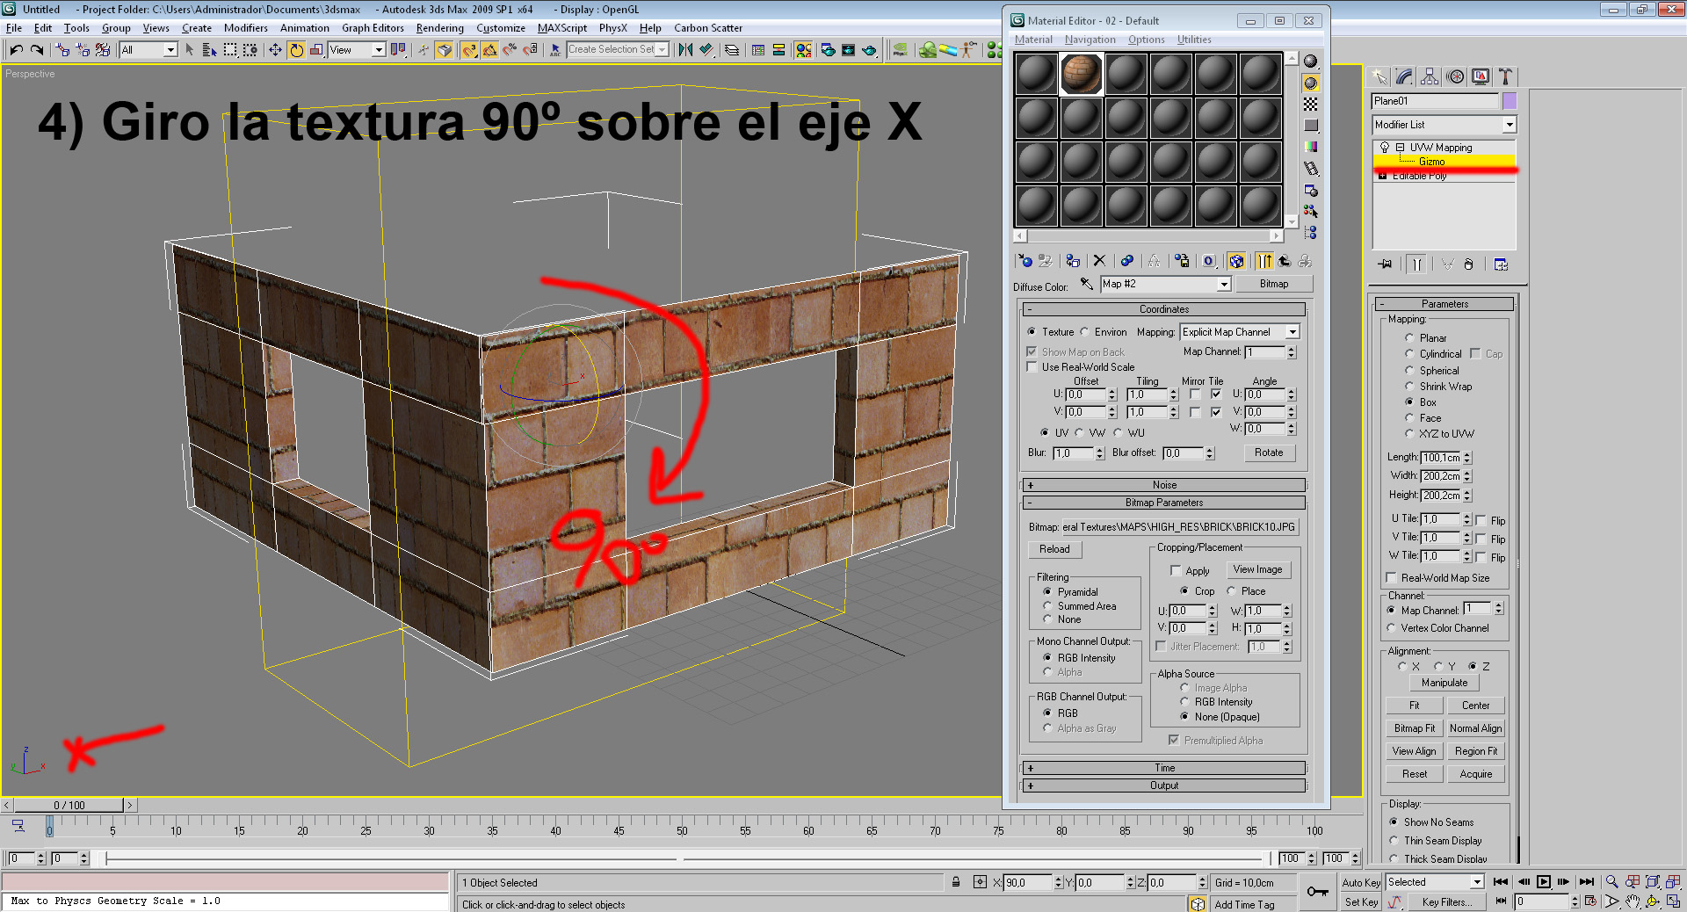Choose Y alignment radio button

click(x=1438, y=667)
